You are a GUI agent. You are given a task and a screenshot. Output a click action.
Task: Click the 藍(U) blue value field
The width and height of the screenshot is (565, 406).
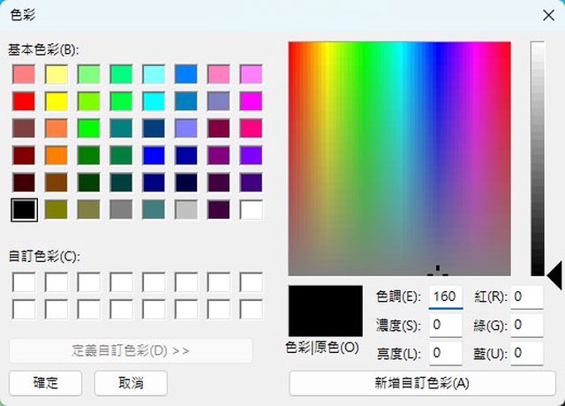click(x=526, y=354)
